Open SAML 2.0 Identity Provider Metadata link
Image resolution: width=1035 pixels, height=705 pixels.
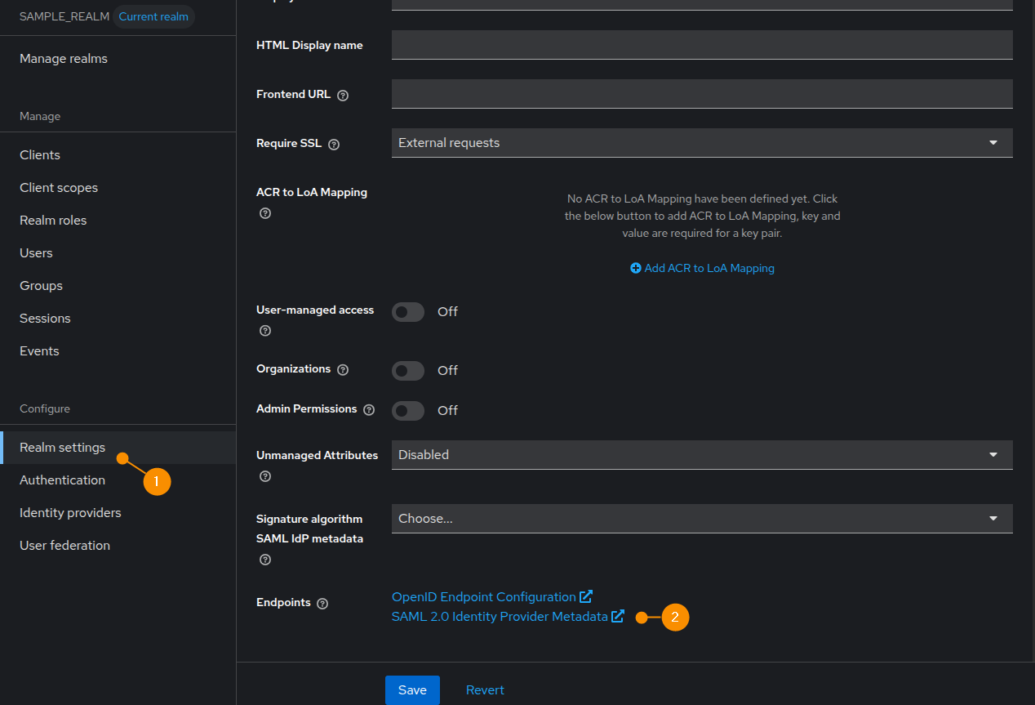click(500, 617)
